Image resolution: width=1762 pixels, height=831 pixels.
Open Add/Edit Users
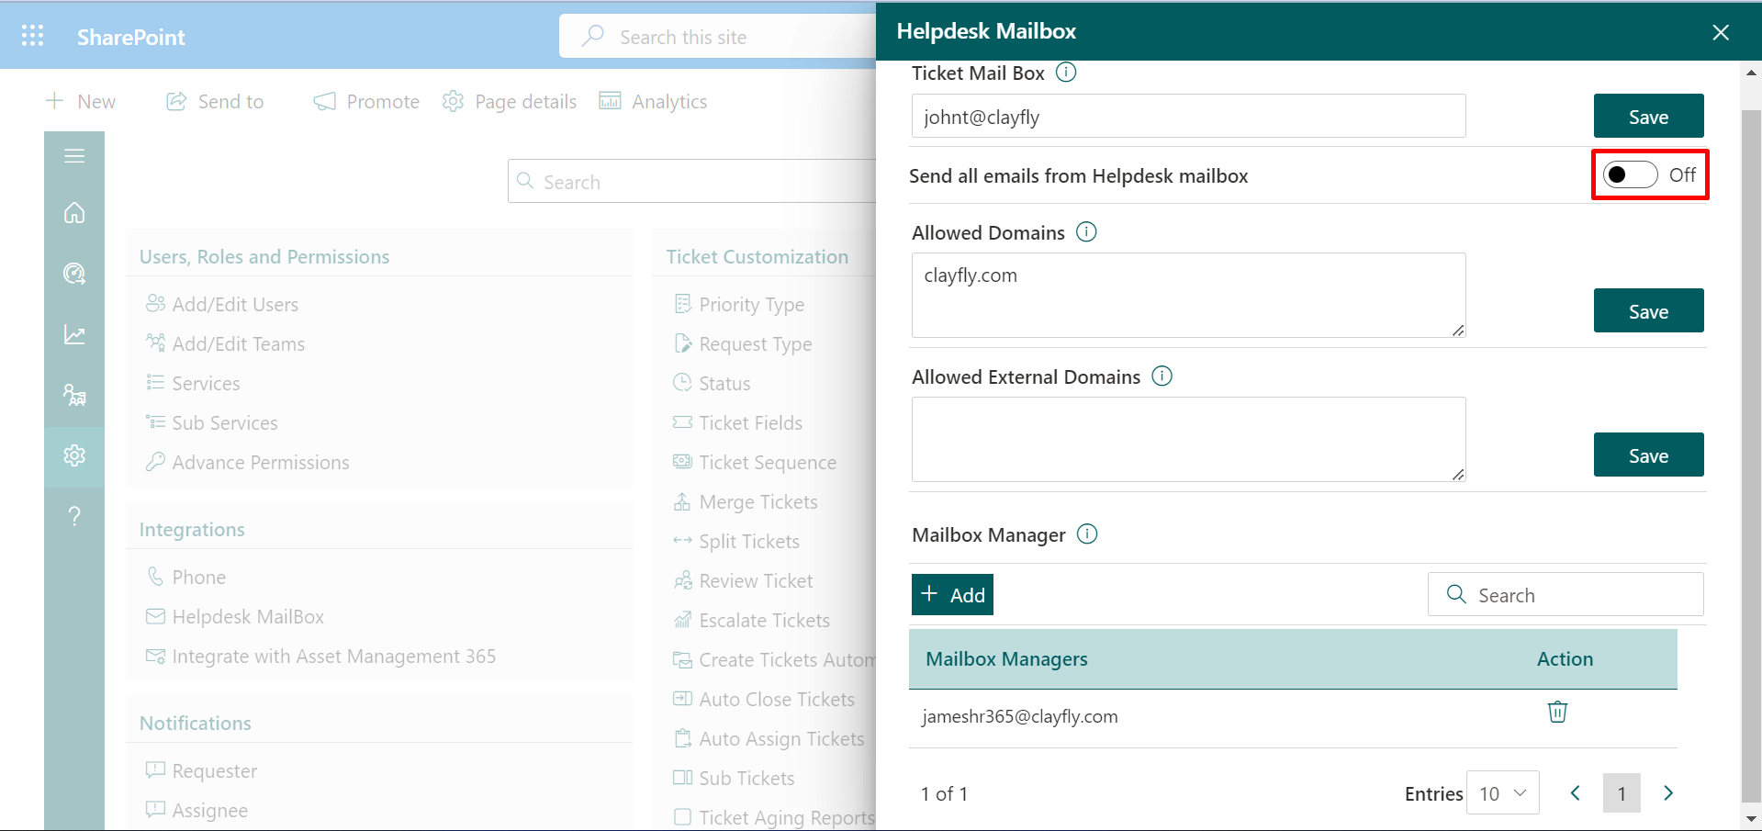coord(222,304)
